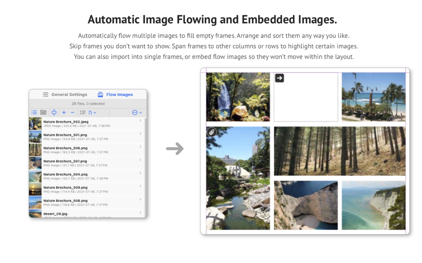
Task: Select the folder group view icon
Action: 43,113
